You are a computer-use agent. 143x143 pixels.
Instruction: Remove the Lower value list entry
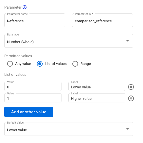click(131, 87)
